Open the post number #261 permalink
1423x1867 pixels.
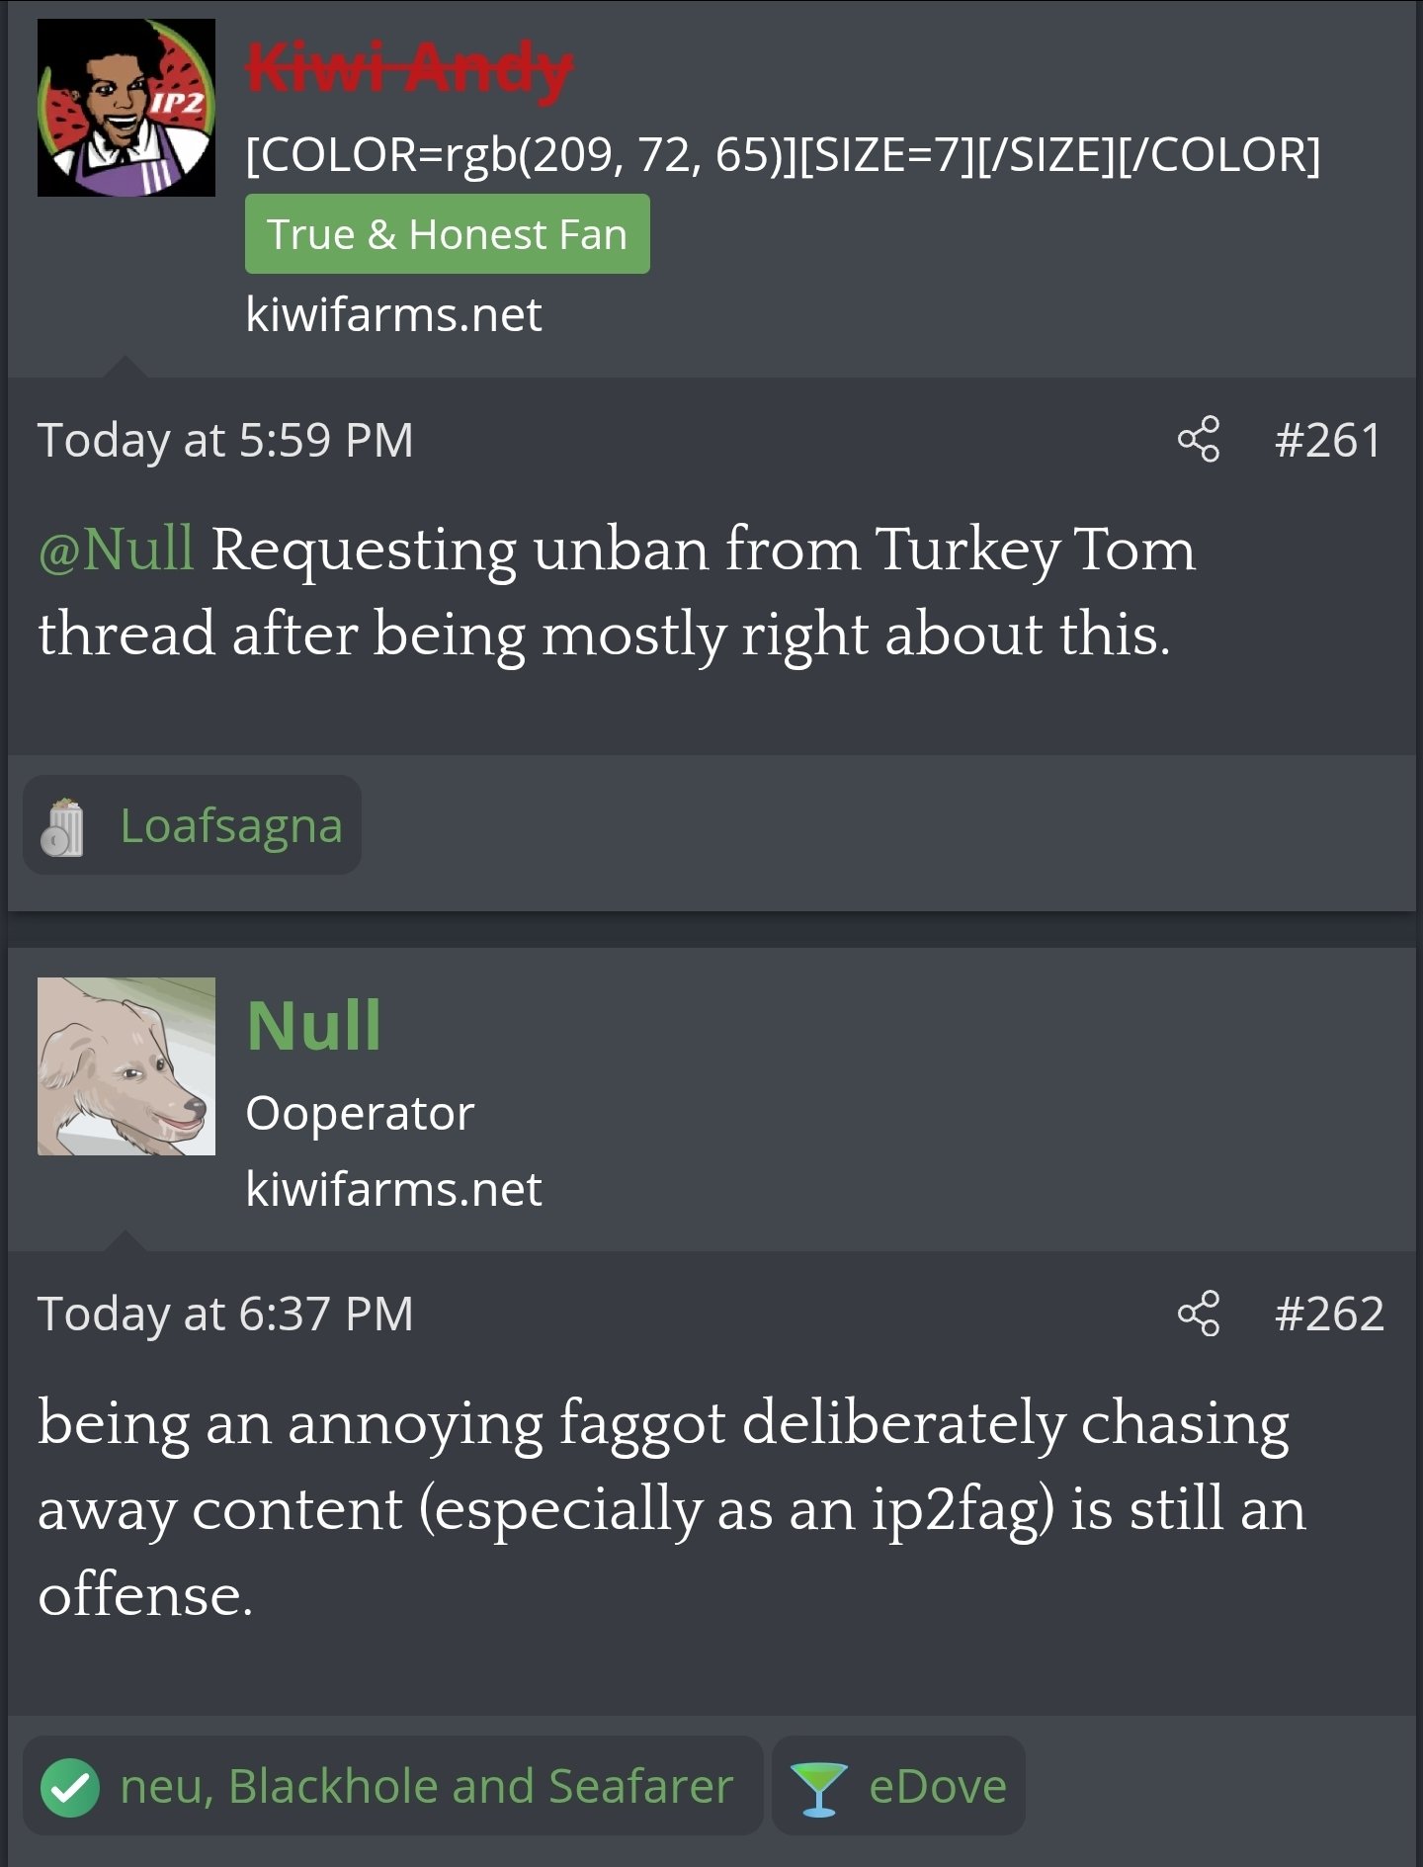[x=1328, y=440]
